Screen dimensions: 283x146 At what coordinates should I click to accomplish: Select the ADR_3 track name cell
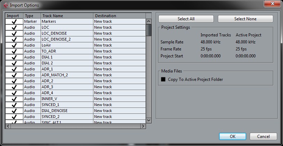tap(67, 87)
